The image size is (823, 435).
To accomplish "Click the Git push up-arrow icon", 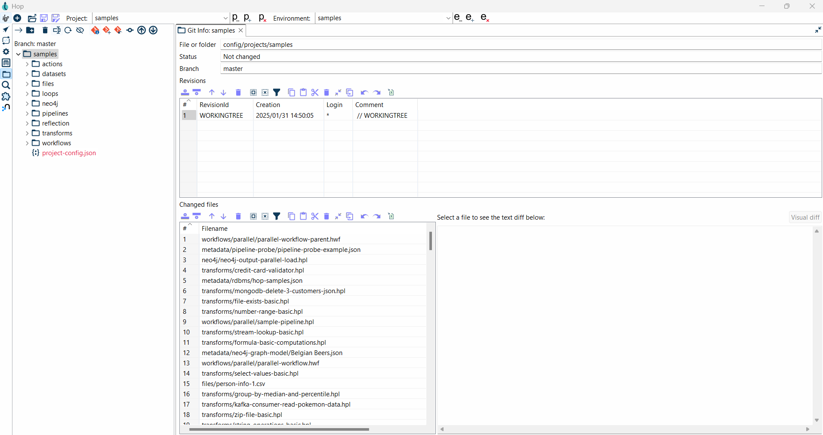I will (x=142, y=30).
